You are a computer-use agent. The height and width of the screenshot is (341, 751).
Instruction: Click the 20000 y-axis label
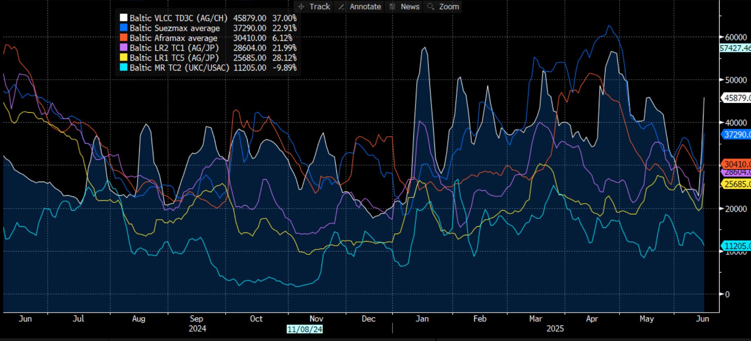pos(736,209)
